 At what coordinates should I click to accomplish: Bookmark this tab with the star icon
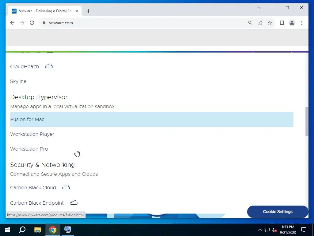tap(270, 23)
